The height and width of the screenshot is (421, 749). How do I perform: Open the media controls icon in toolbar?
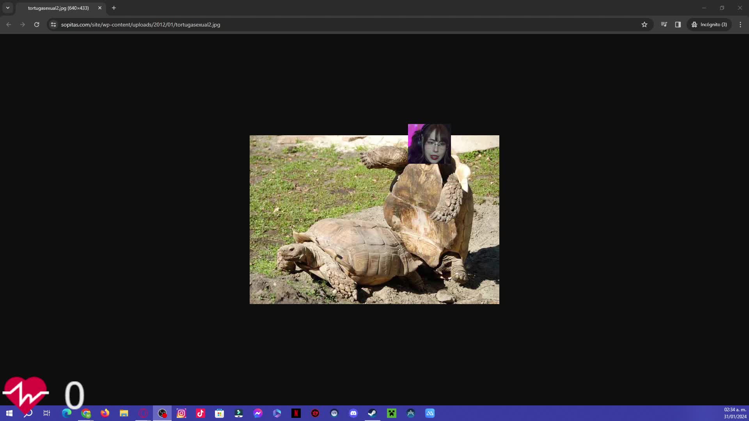[x=664, y=25]
